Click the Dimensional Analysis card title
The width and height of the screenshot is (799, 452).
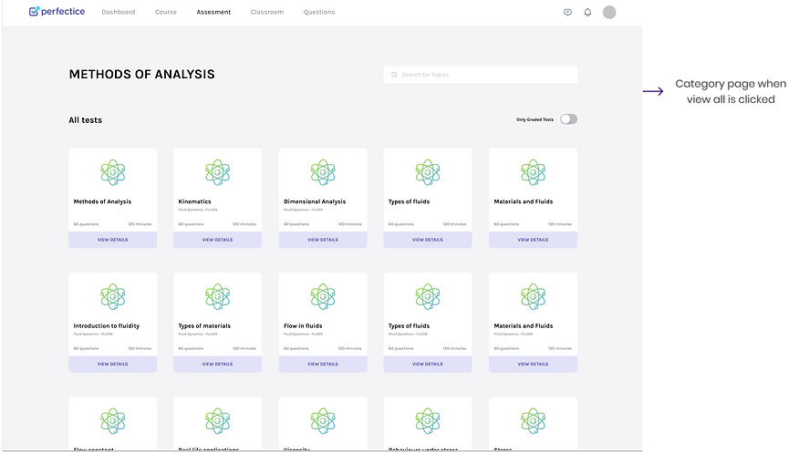(315, 201)
